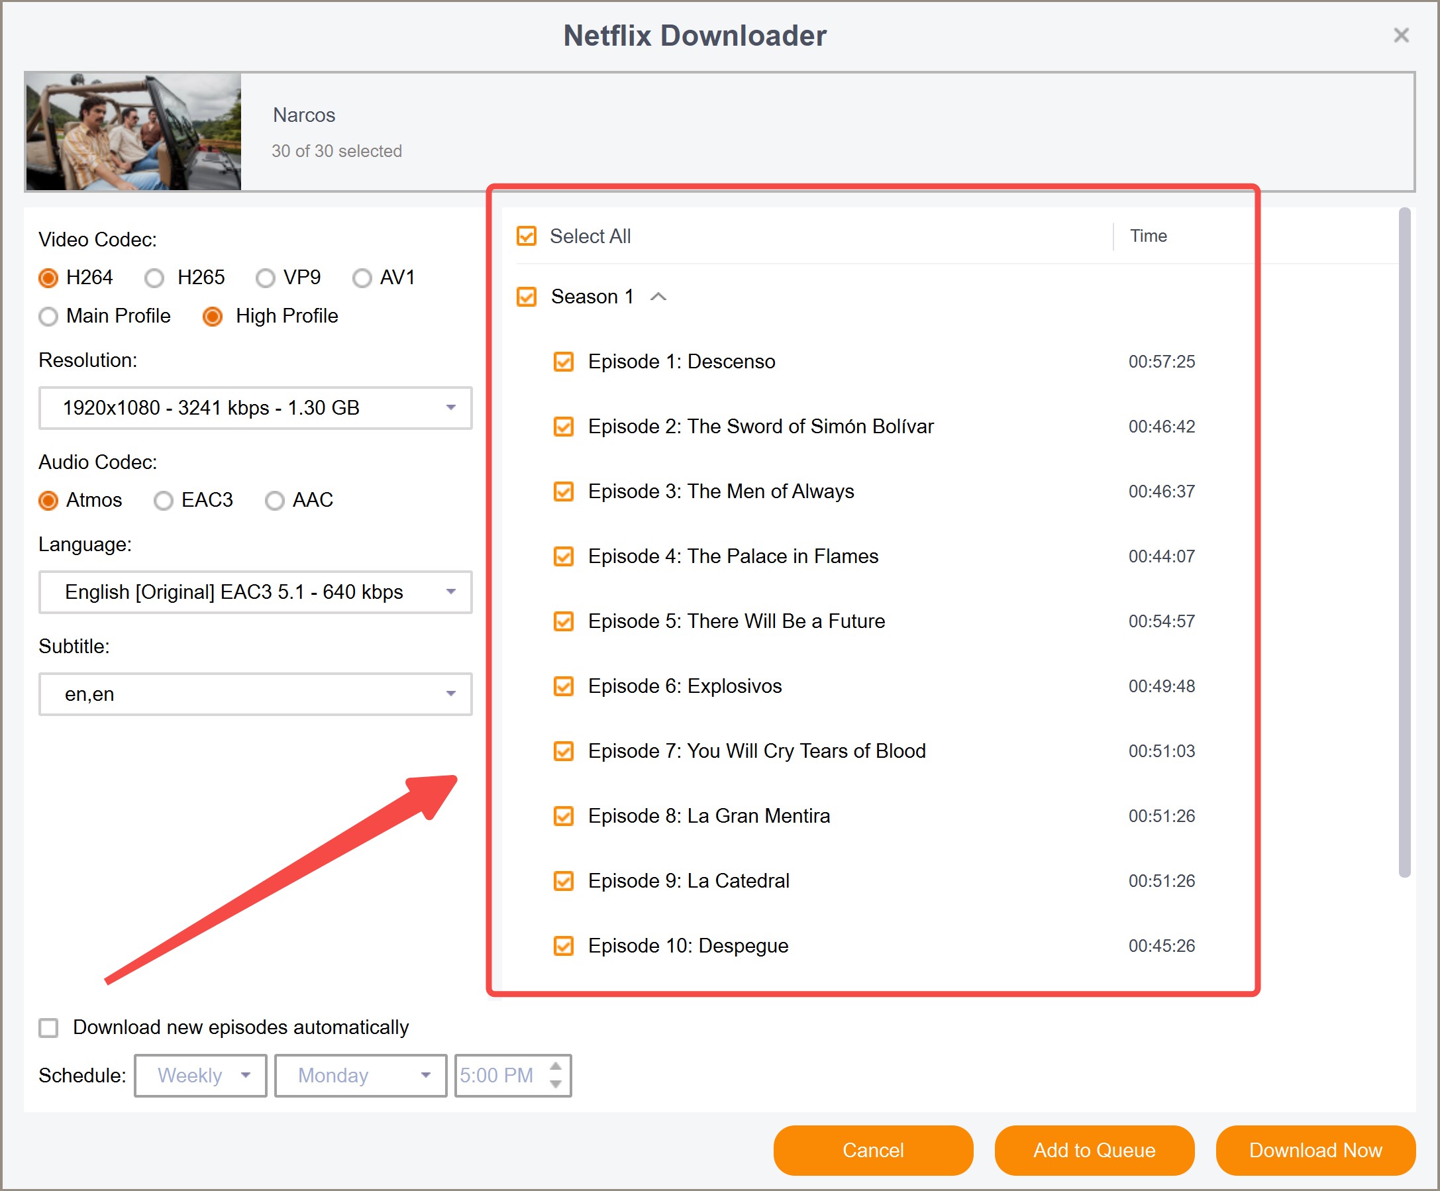Click duration 00:45:26 of Episode 10
The height and width of the screenshot is (1191, 1440).
coord(1162,945)
